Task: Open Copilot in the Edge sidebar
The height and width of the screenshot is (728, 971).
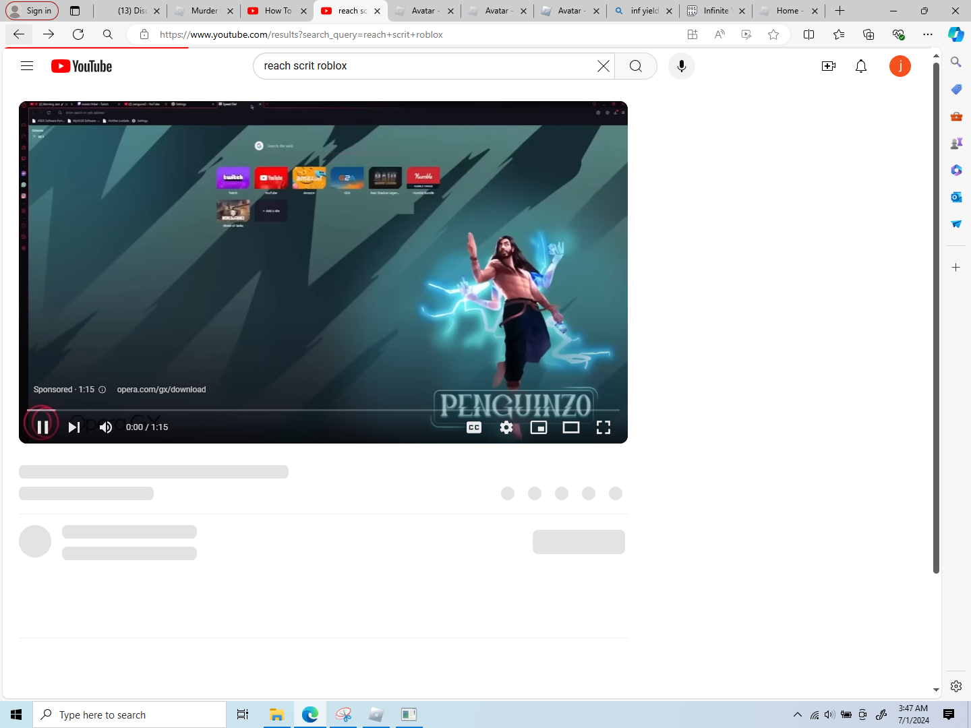Action: (x=956, y=34)
